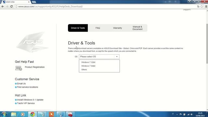Open media player from taskbar
This screenshot has width=208, height=117.
click(22, 114)
